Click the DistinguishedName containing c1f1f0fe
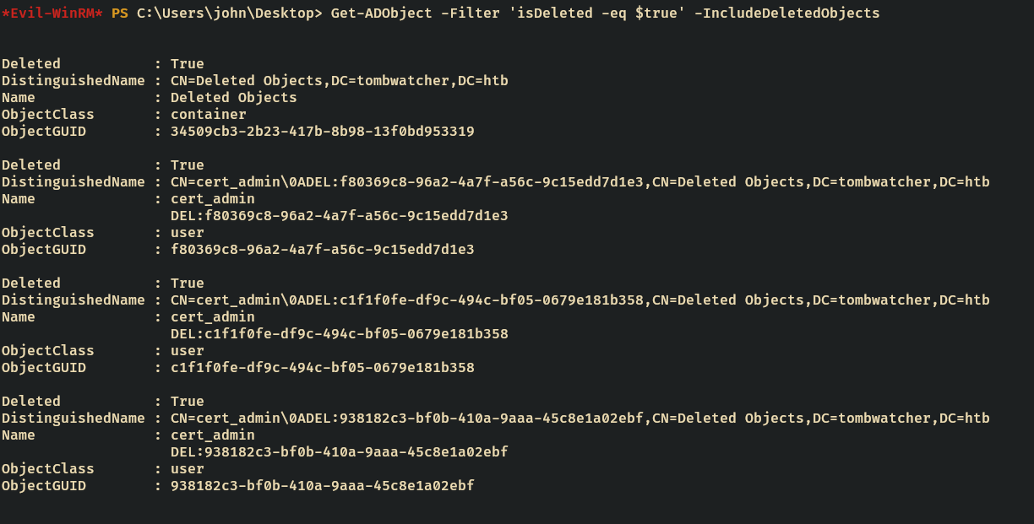 click(580, 300)
